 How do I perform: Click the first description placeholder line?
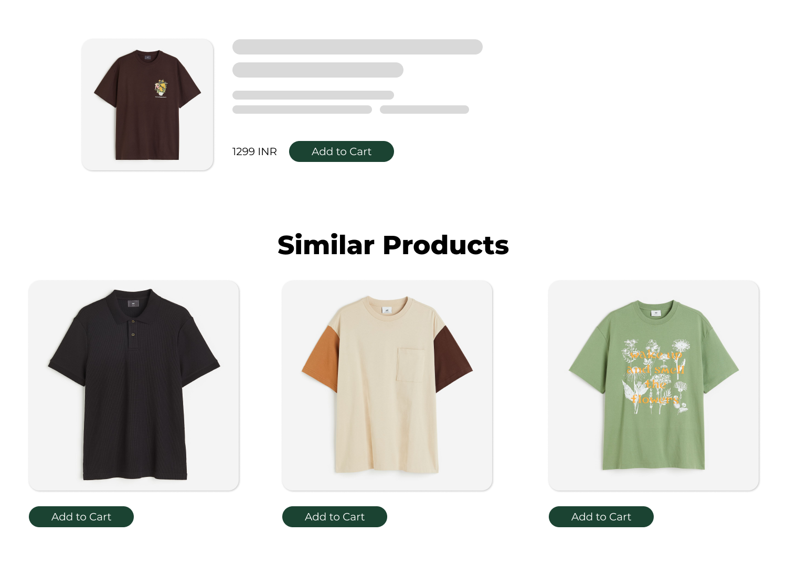tap(313, 95)
